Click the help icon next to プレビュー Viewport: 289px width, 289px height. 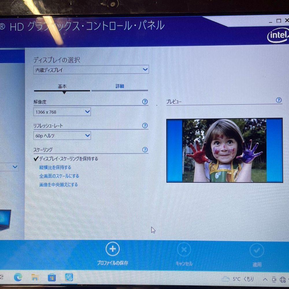pyautogui.click(x=279, y=100)
